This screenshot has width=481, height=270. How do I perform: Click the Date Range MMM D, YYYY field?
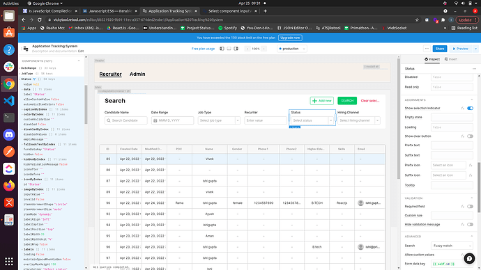pos(172,120)
